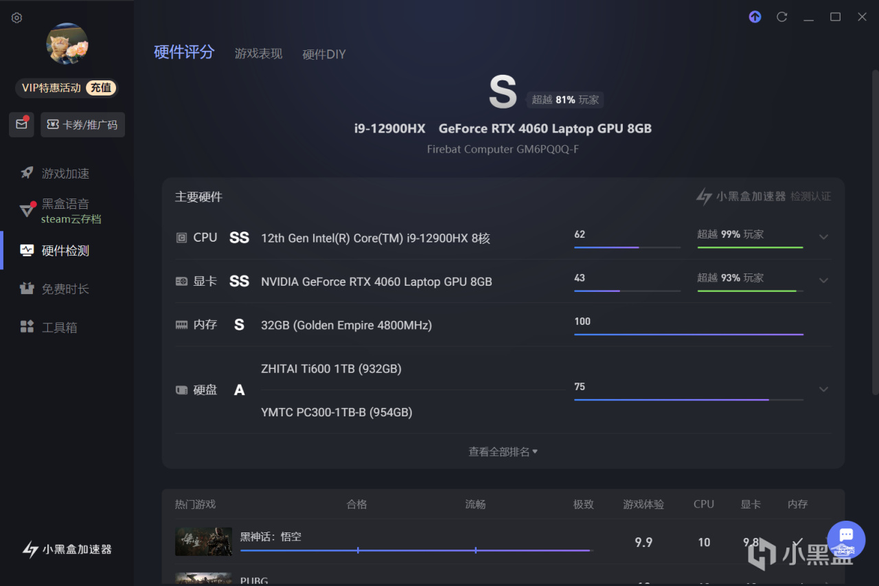879x586 pixels.
Task: Click the 显卡 graphics card icon
Action: (181, 281)
